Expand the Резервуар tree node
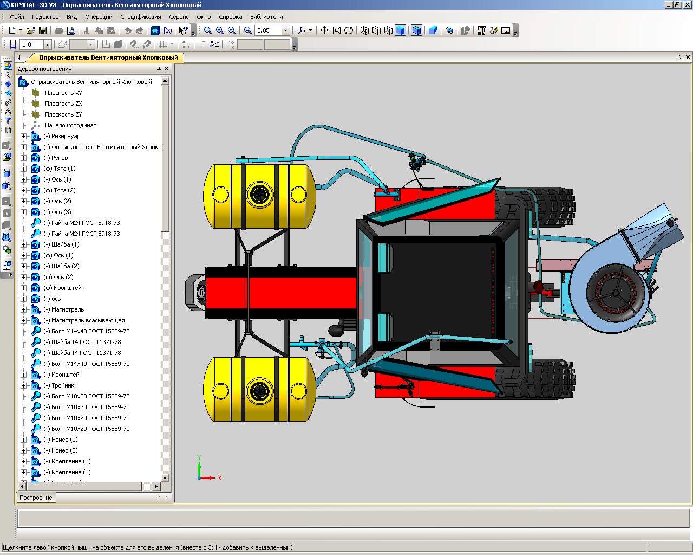Screen dimensions: 693x555 tap(23, 136)
